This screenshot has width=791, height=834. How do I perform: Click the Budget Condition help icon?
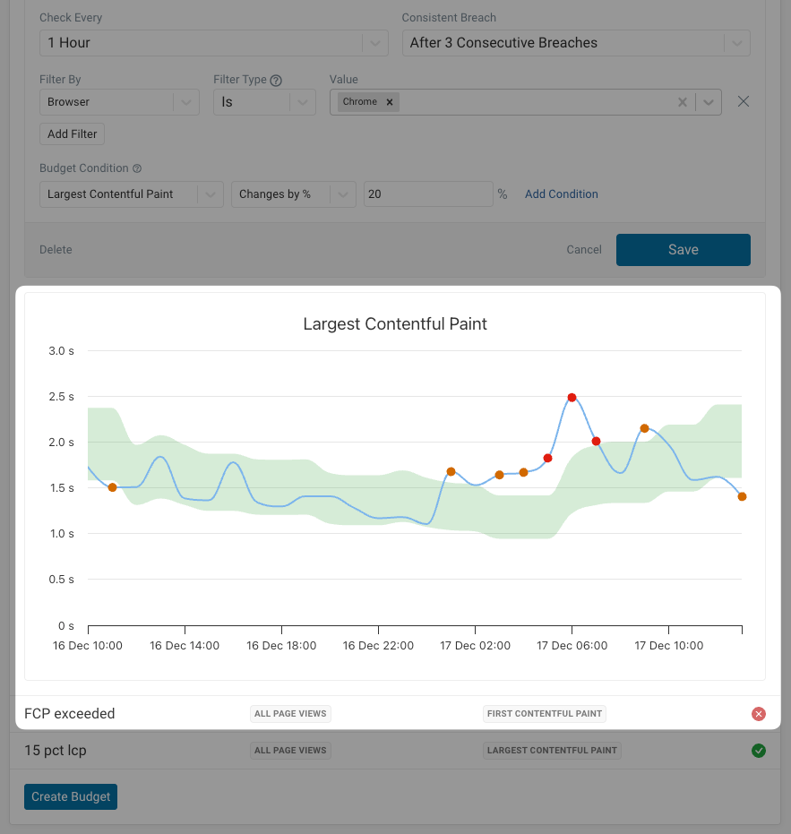(x=137, y=168)
